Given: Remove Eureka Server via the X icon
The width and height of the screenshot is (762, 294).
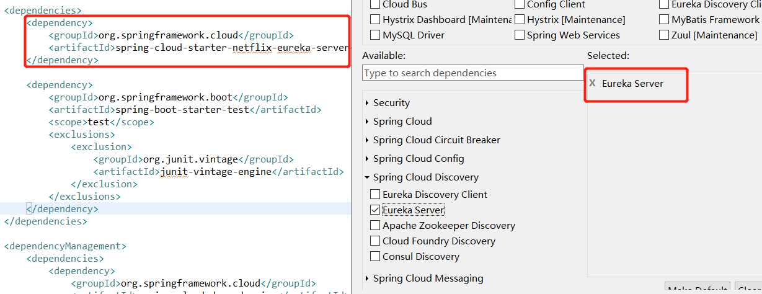Looking at the screenshot, I should 593,83.
